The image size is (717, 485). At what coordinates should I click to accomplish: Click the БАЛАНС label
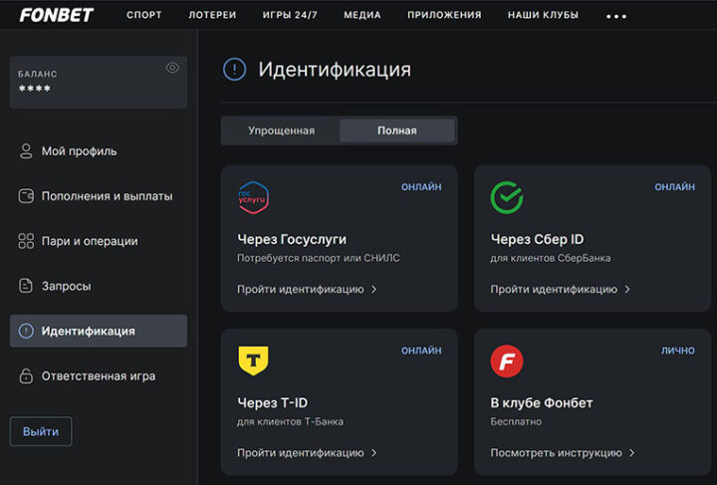(38, 74)
